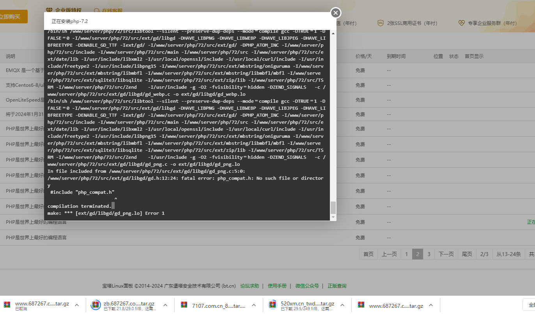Click the 支持Centos6-8 description row
The height and width of the screenshot is (314, 535).
coord(25,85)
